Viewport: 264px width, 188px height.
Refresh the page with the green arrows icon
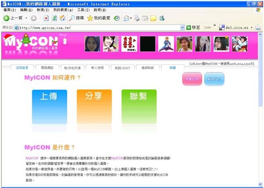pos(54,18)
